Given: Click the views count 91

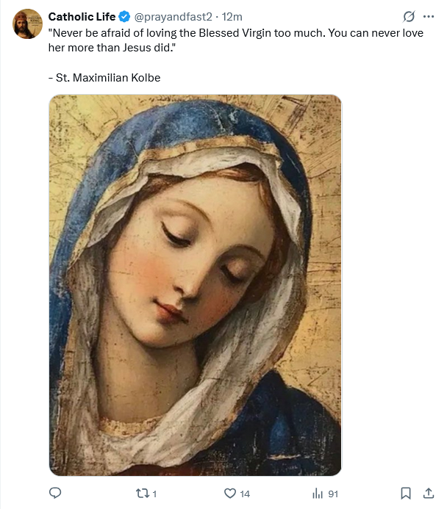Looking at the screenshot, I should tap(332, 494).
